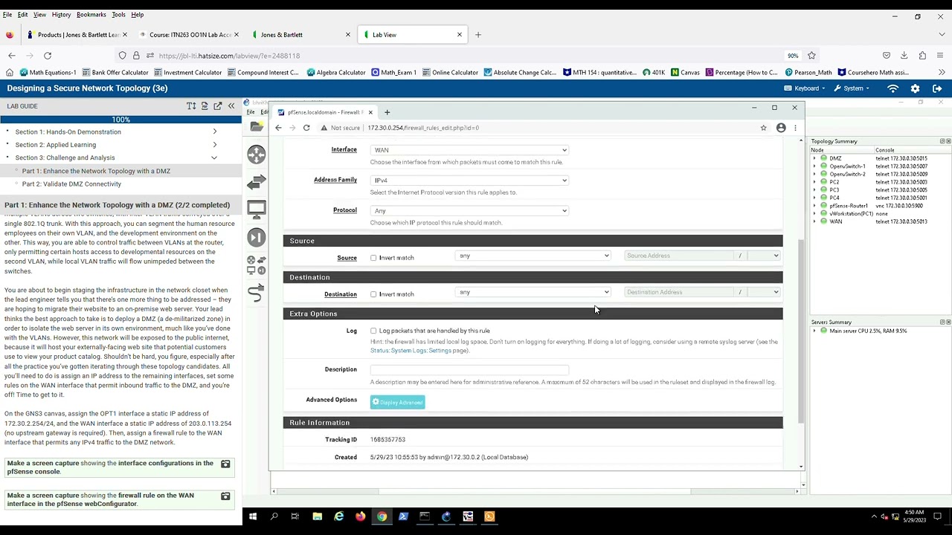Expand DMZ node in Topology Summary
The width and height of the screenshot is (952, 535).
pyautogui.click(x=814, y=158)
